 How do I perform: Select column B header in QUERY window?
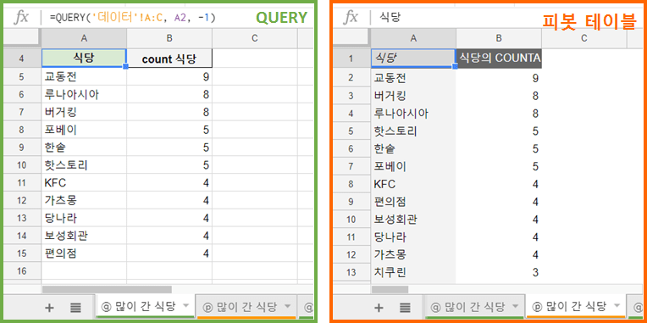click(169, 38)
